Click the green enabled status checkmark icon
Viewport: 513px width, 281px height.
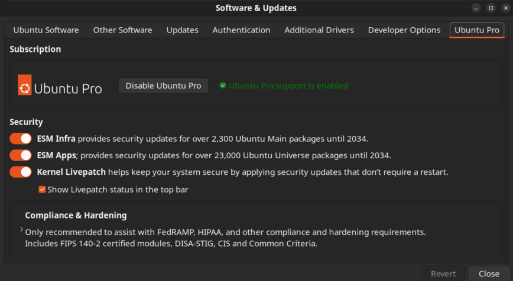click(223, 86)
